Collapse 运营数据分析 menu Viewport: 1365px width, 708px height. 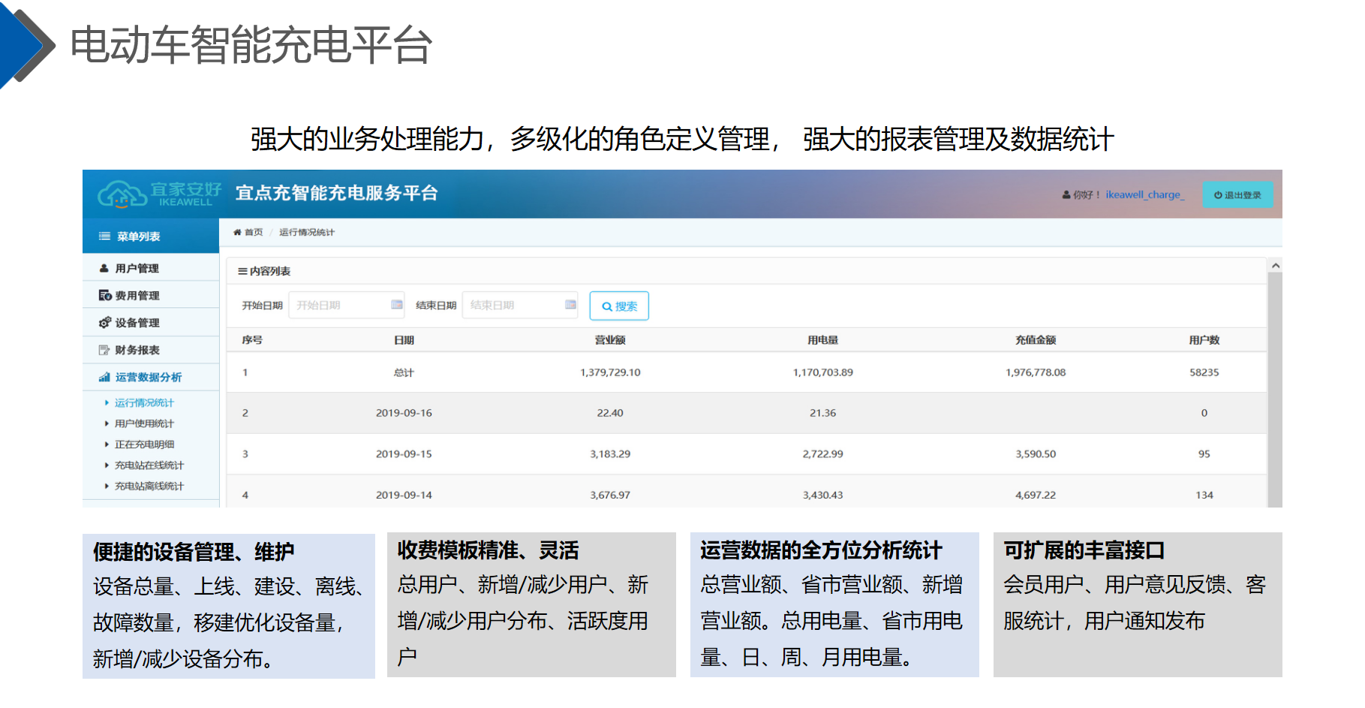coord(151,377)
